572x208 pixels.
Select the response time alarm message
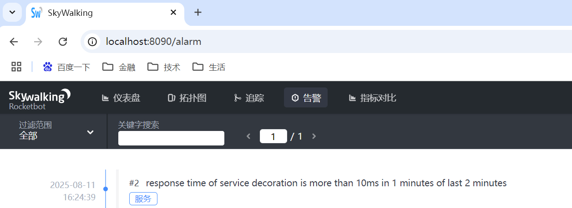[x=326, y=183]
